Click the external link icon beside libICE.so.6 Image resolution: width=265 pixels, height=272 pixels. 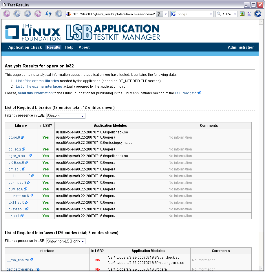pyautogui.click(x=26, y=163)
